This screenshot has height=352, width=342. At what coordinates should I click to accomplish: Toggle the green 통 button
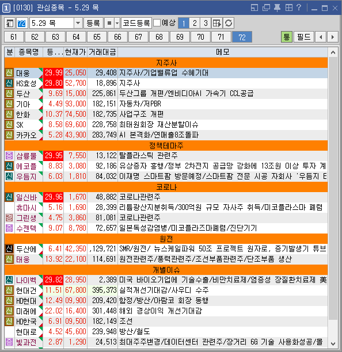(x=287, y=37)
